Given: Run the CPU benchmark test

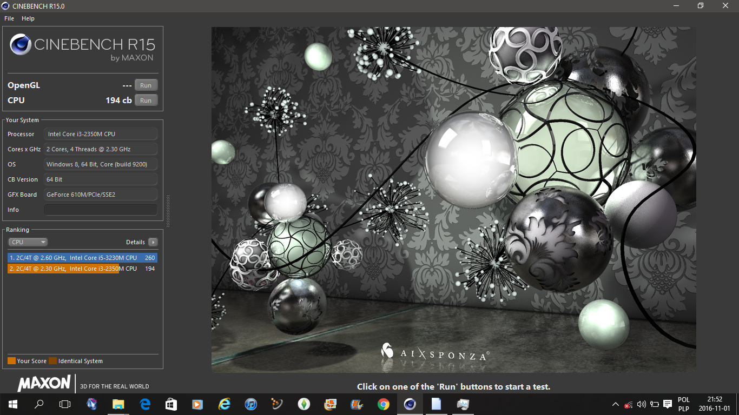Looking at the screenshot, I should pos(146,101).
